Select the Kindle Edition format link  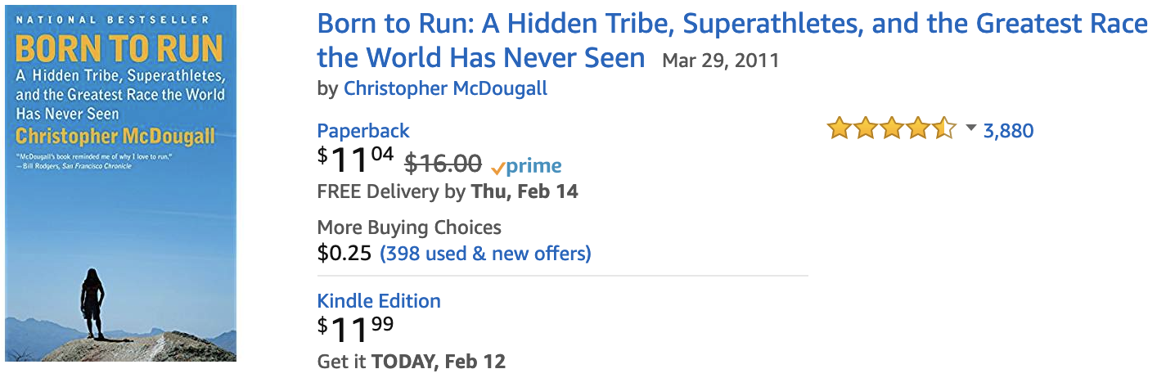379,300
